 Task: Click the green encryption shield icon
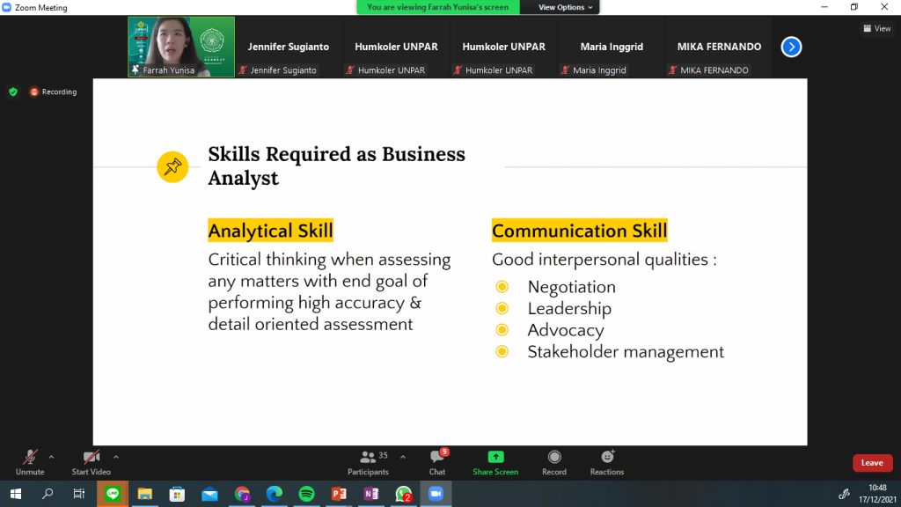13,92
